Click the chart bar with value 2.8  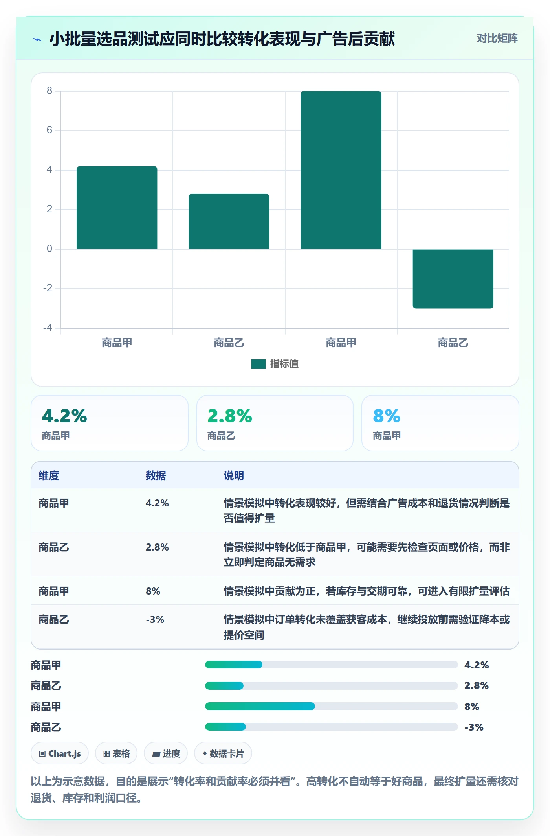[x=229, y=221]
